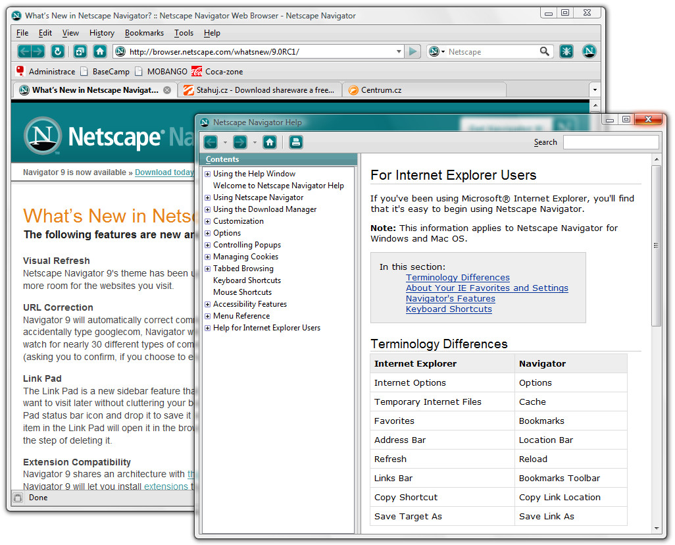Reload the page in browser toolbar
Screen dimensions: 675x545
tap(57, 52)
